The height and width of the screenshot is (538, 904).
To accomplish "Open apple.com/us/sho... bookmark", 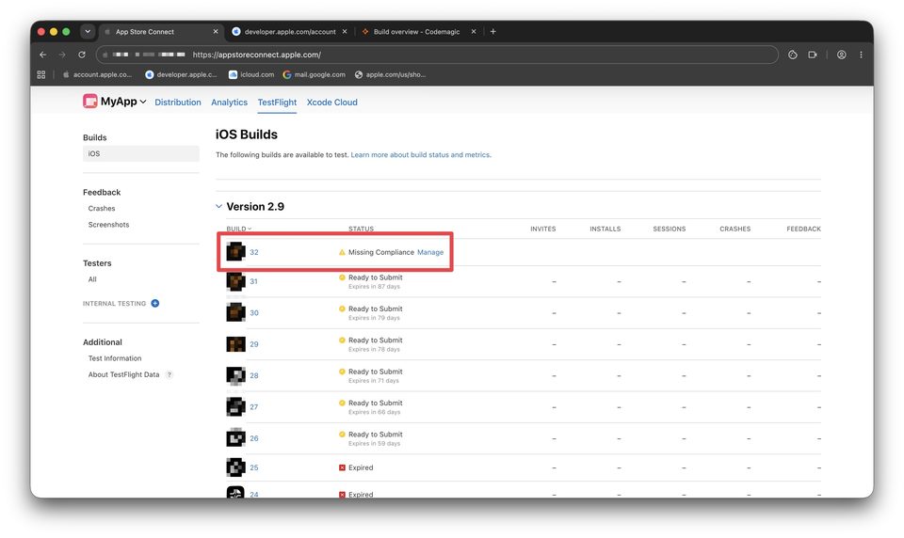I will pos(390,75).
